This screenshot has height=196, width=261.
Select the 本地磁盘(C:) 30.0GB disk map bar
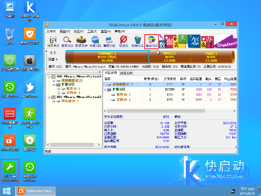click(107, 57)
